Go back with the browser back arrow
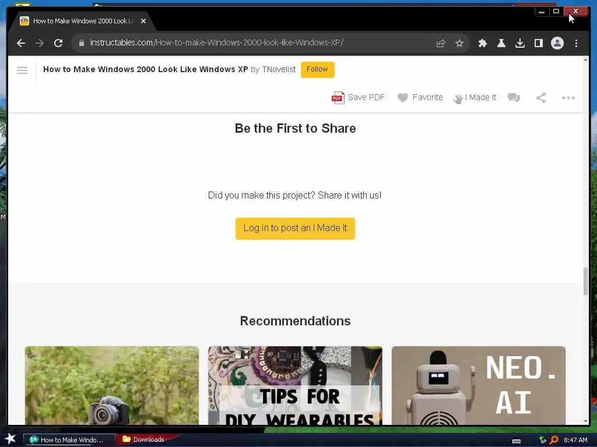 [x=21, y=43]
